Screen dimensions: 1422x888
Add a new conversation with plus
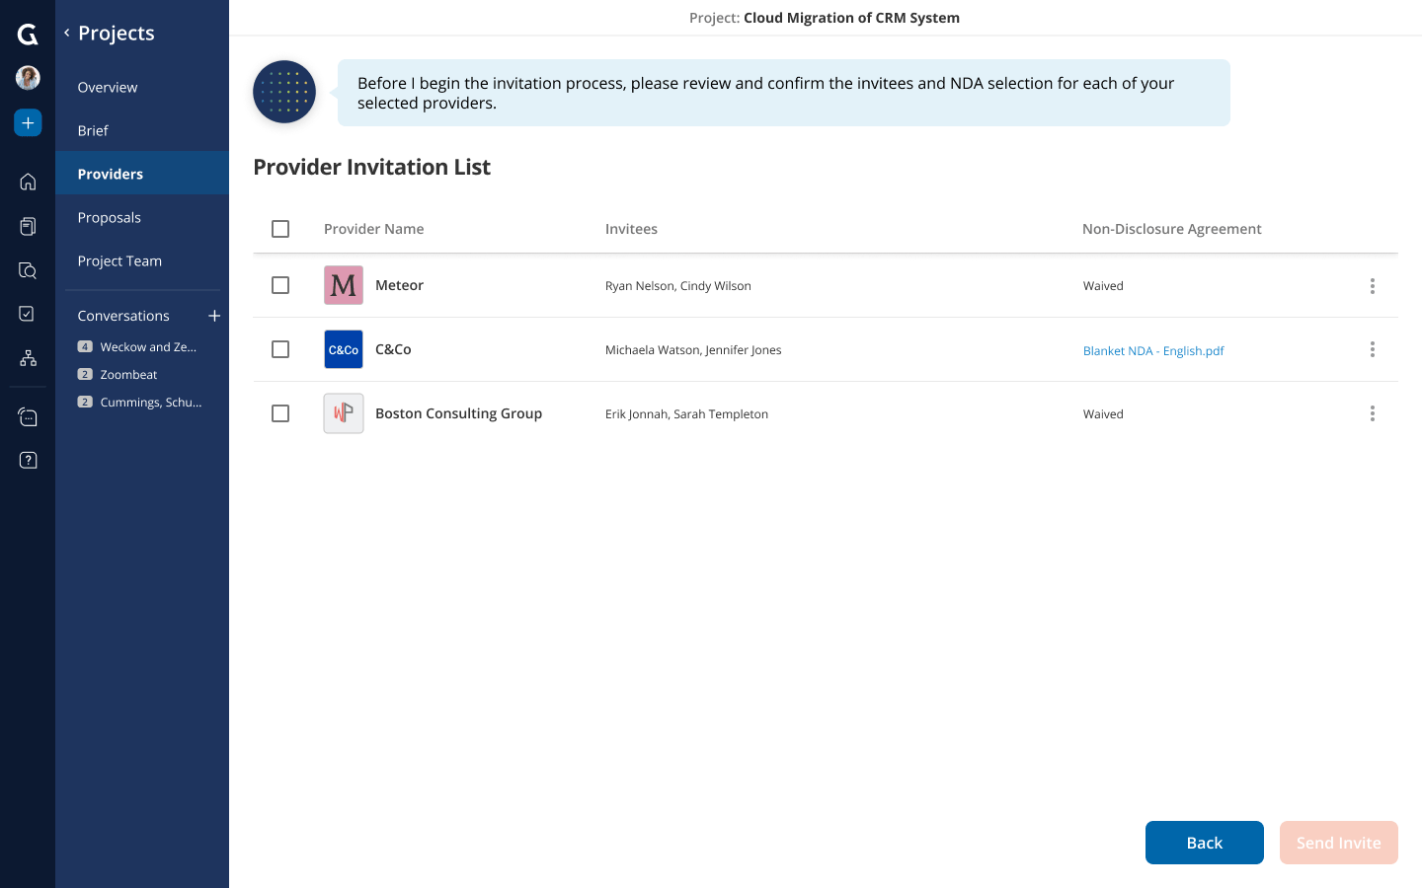214,316
